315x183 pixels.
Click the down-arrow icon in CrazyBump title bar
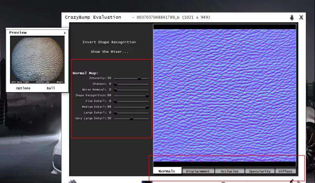292,17
